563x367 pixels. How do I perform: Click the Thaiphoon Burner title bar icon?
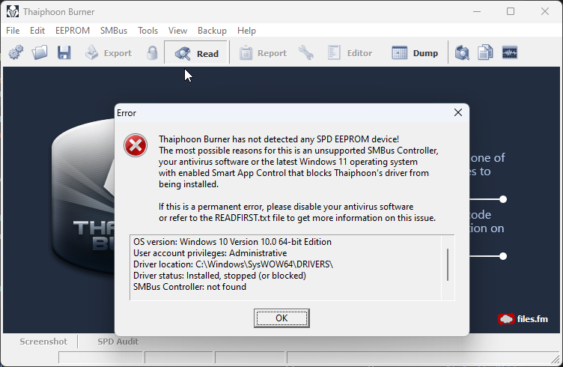coord(13,12)
